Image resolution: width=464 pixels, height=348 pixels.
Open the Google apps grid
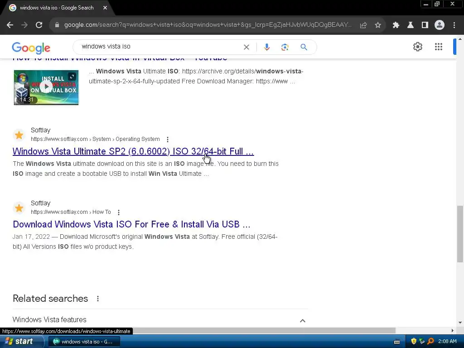tap(439, 47)
